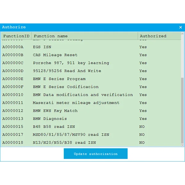Click Yes status for BMW Diagnosis
185x185 pixels.
[x=143, y=119]
